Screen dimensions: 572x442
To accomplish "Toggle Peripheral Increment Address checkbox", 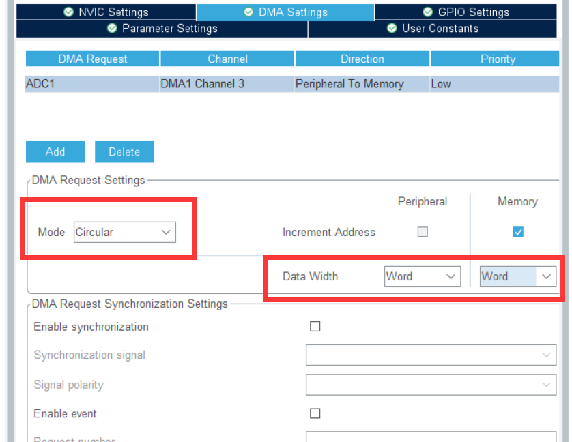I will [x=423, y=232].
